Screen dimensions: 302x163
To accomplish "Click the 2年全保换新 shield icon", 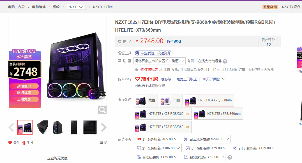I will pyautogui.click(x=139, y=148).
